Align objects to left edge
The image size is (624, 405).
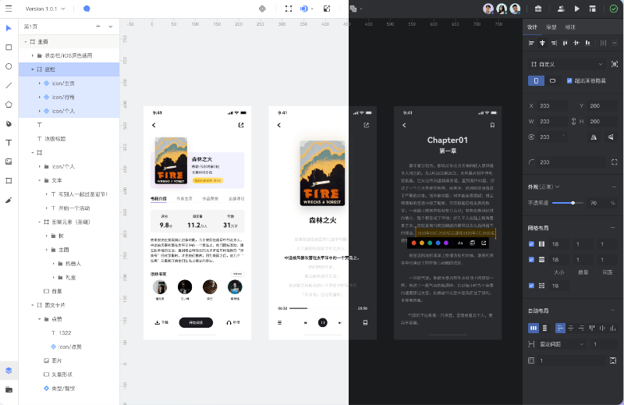click(x=531, y=43)
